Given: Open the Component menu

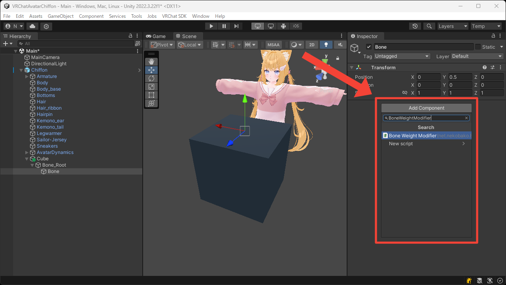Looking at the screenshot, I should pos(91,16).
